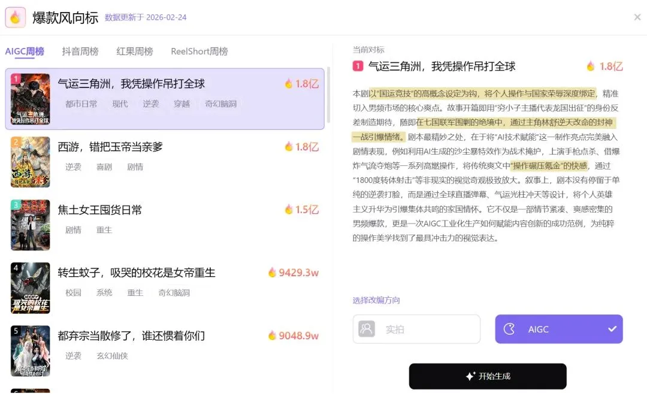The image size is (647, 396).
Task: Click the 穿越 tag on first row
Action: coord(182,104)
